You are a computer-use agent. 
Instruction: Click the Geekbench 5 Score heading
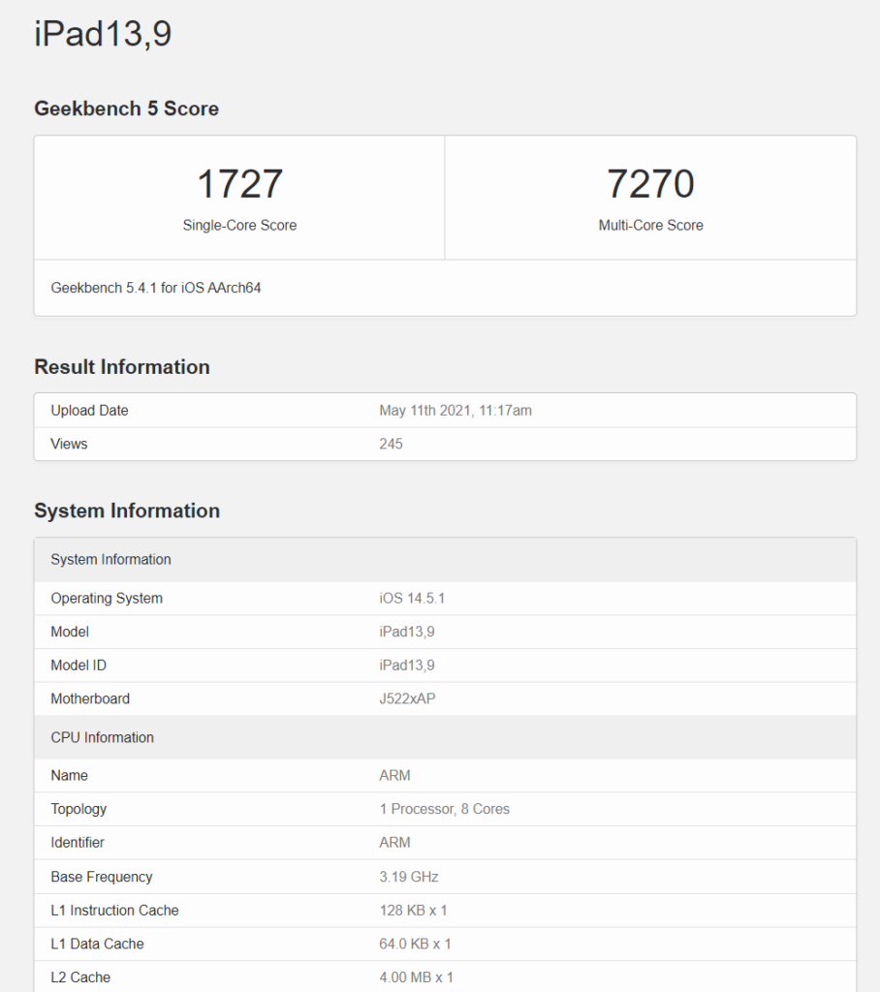[126, 108]
